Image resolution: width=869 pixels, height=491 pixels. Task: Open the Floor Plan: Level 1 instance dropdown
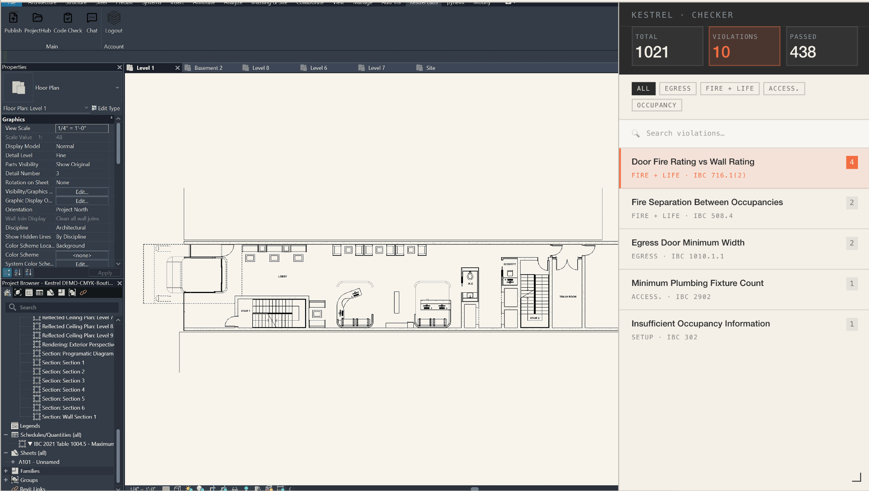click(86, 108)
